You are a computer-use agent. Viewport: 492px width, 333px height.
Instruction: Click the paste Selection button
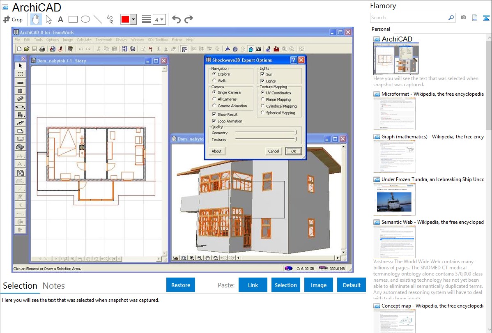point(285,285)
